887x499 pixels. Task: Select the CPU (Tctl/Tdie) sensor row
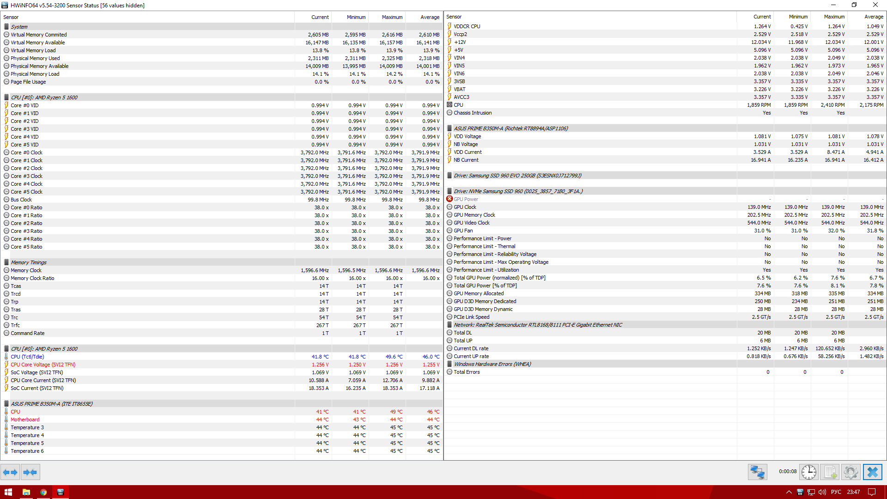pos(27,357)
